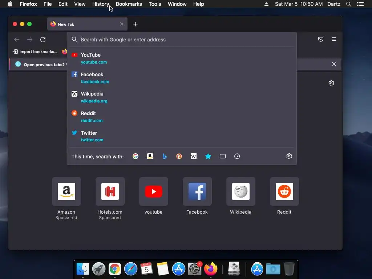Close the New Tab tab
Viewport: 372px width, 279px height.
(122, 24)
